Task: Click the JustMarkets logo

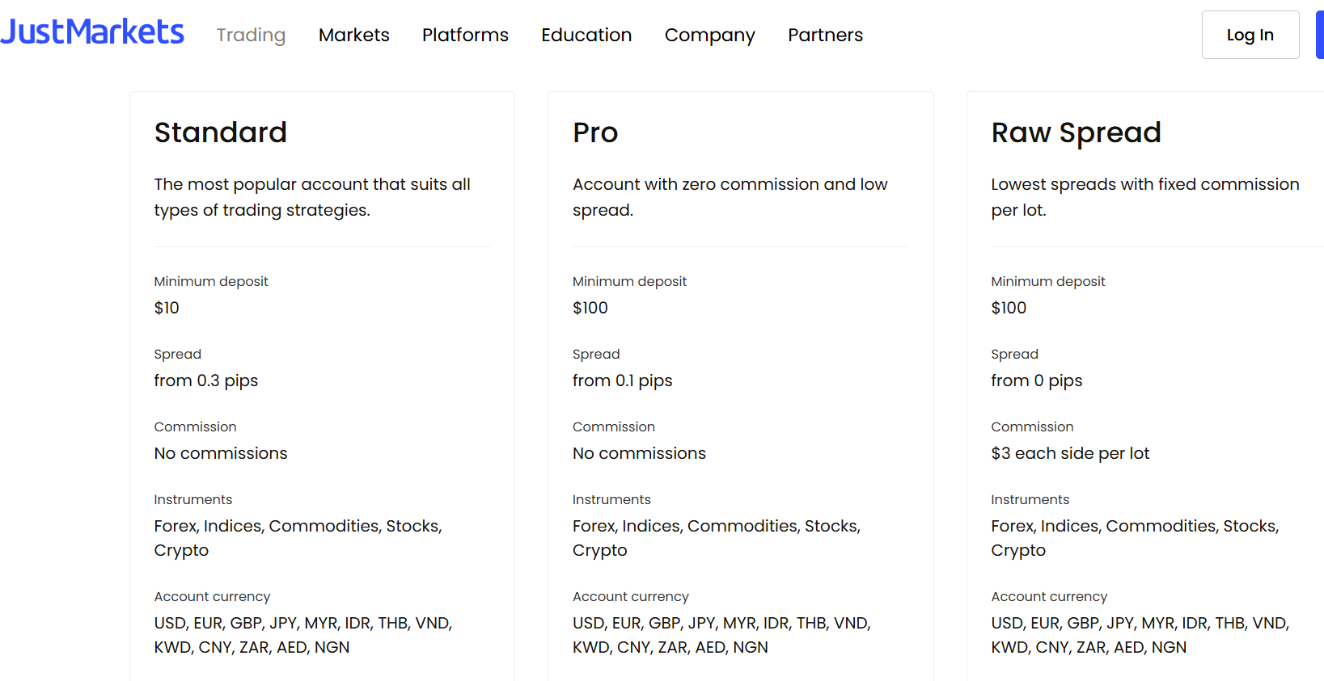Action: [92, 32]
